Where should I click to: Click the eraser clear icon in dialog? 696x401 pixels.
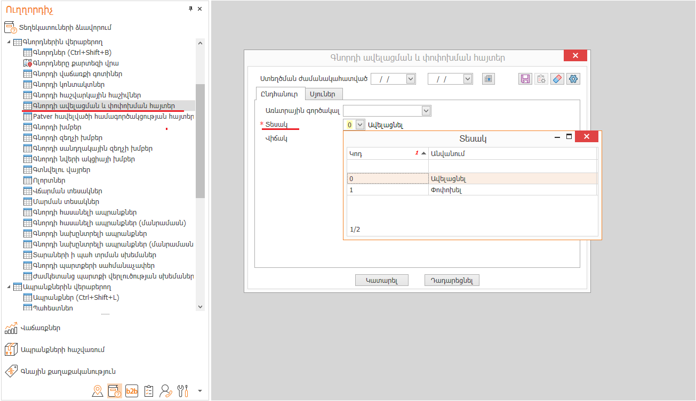[x=557, y=79]
